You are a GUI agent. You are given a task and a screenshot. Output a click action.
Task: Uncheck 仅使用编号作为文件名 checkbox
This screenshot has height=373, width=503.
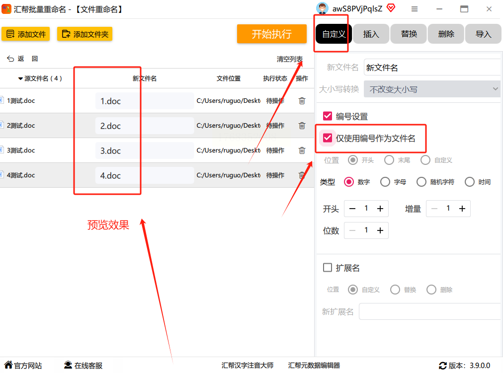point(327,138)
